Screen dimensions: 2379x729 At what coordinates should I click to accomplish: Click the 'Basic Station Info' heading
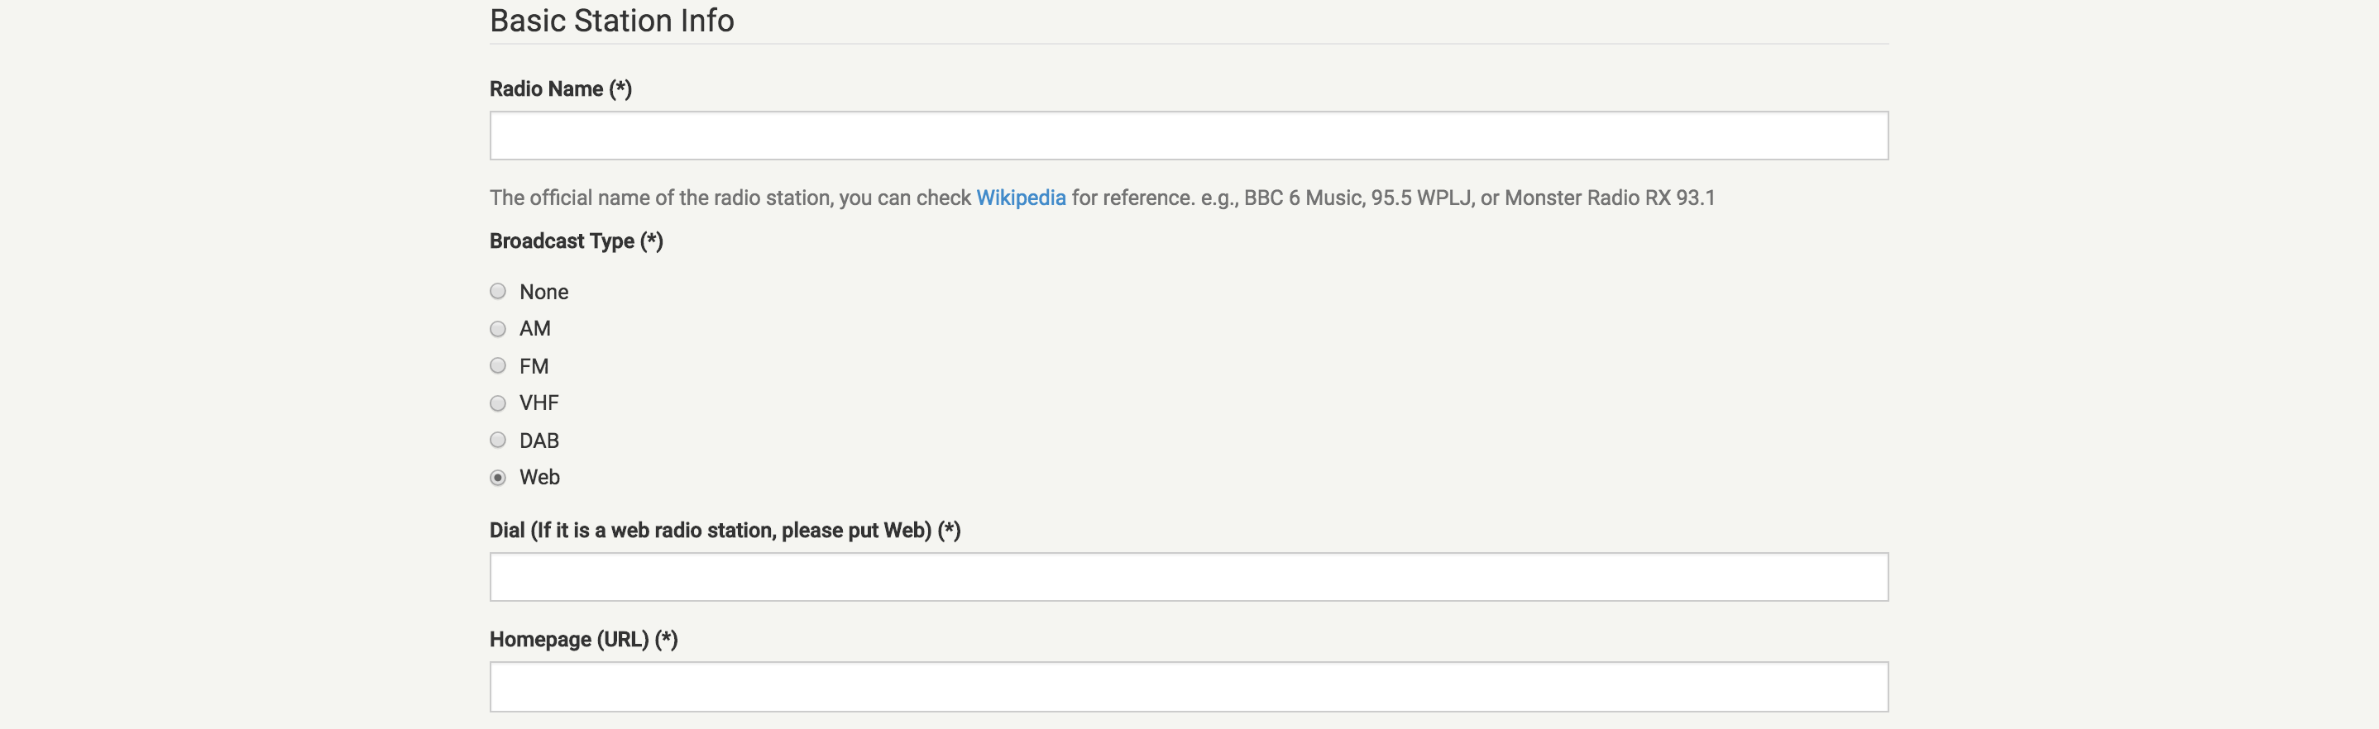(611, 21)
